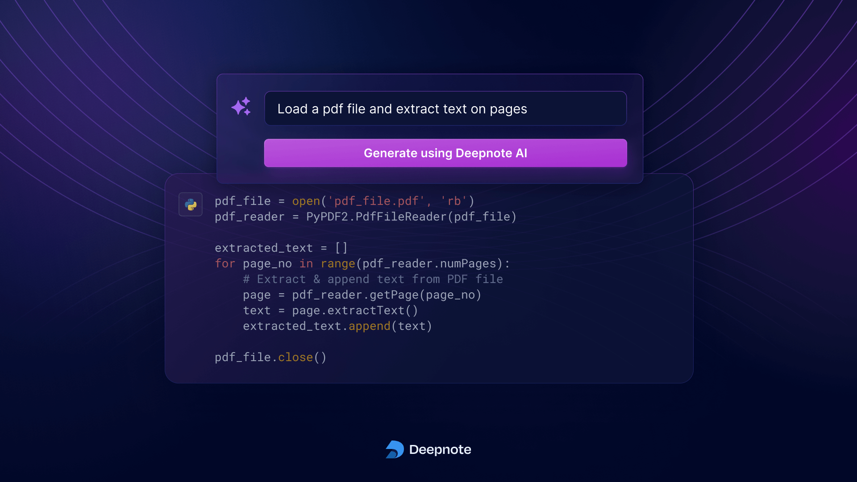The image size is (857, 482).
Task: Click the line 'extracted_text.append(text)'
Action: 337,326
